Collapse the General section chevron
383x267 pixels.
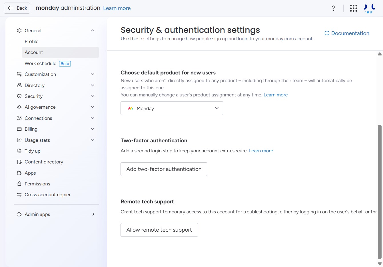(93, 31)
